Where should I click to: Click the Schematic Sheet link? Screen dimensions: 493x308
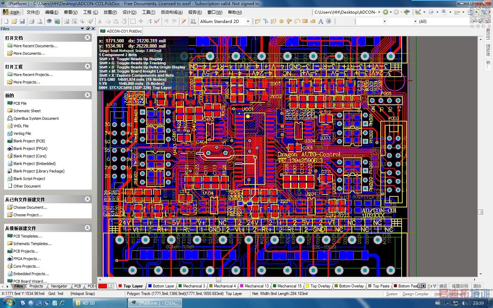(x=27, y=111)
